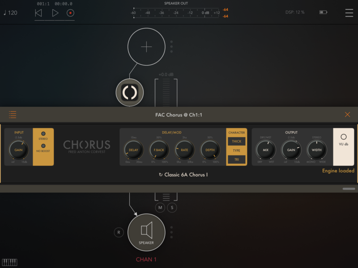The height and width of the screenshot is (268, 358).
Task: Adjust the INPUT GAIN knob
Action: [18, 150]
